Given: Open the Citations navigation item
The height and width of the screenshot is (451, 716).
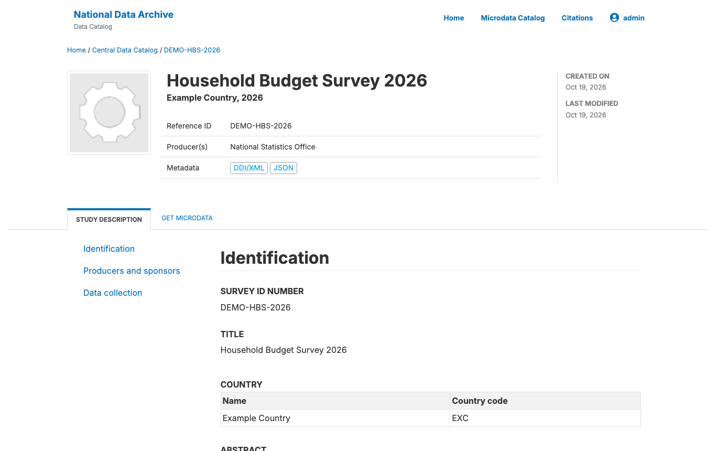Looking at the screenshot, I should click(577, 18).
